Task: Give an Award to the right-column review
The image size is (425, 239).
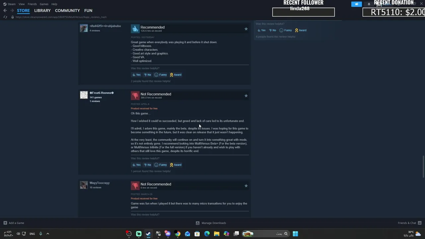Action: tap(301, 30)
